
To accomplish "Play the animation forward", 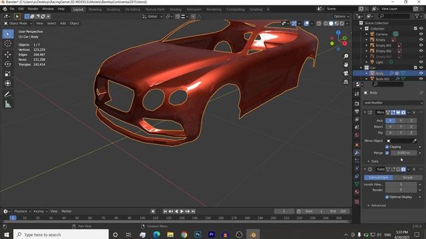I will pyautogui.click(x=182, y=211).
